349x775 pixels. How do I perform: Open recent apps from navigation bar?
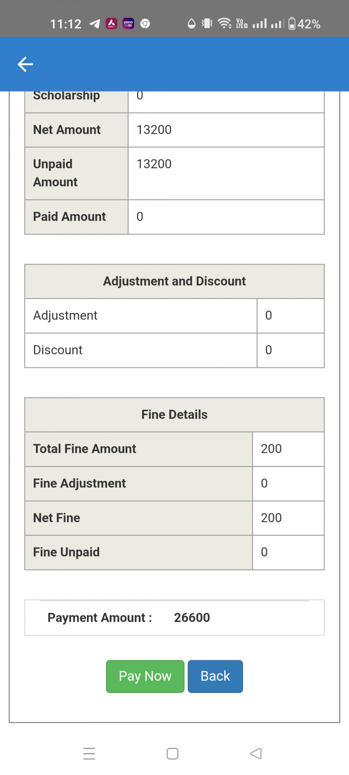[x=89, y=754]
